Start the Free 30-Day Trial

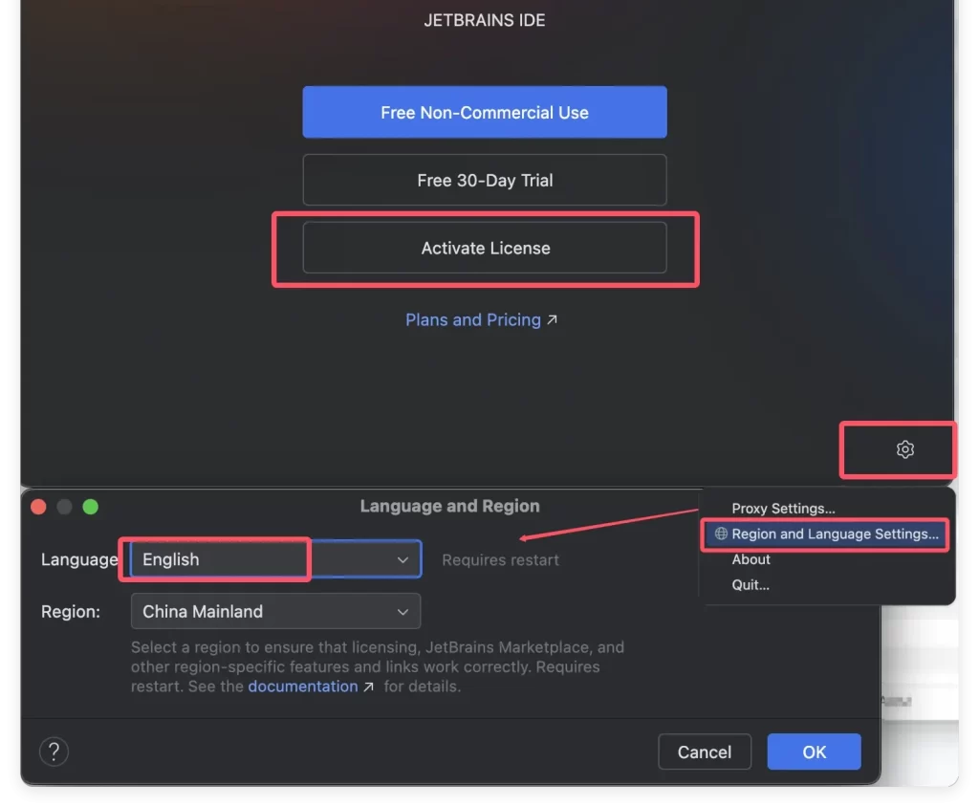pos(485,180)
